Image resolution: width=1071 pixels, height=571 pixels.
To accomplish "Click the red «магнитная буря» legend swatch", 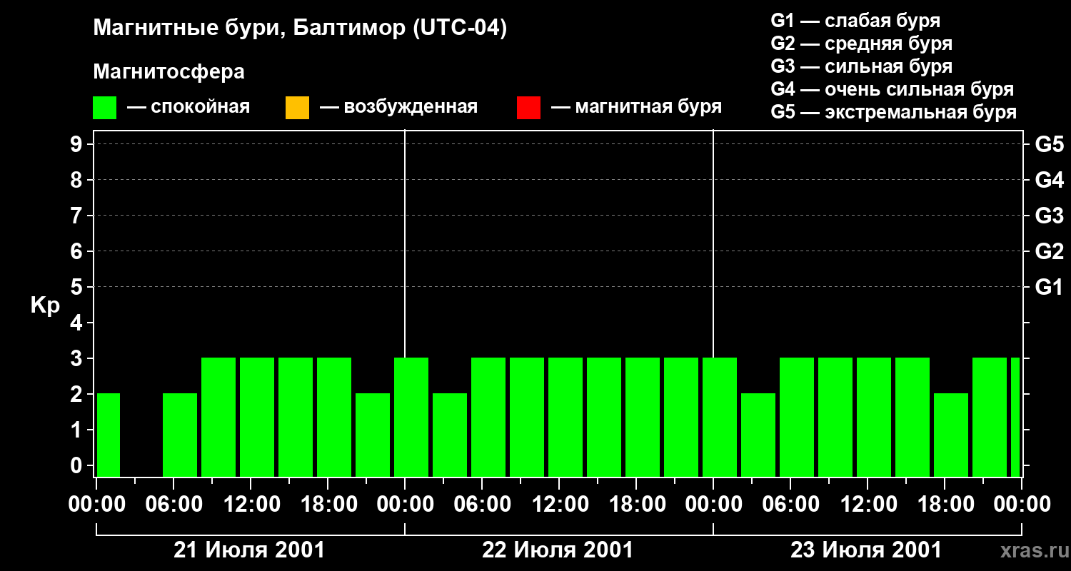I will coord(528,108).
